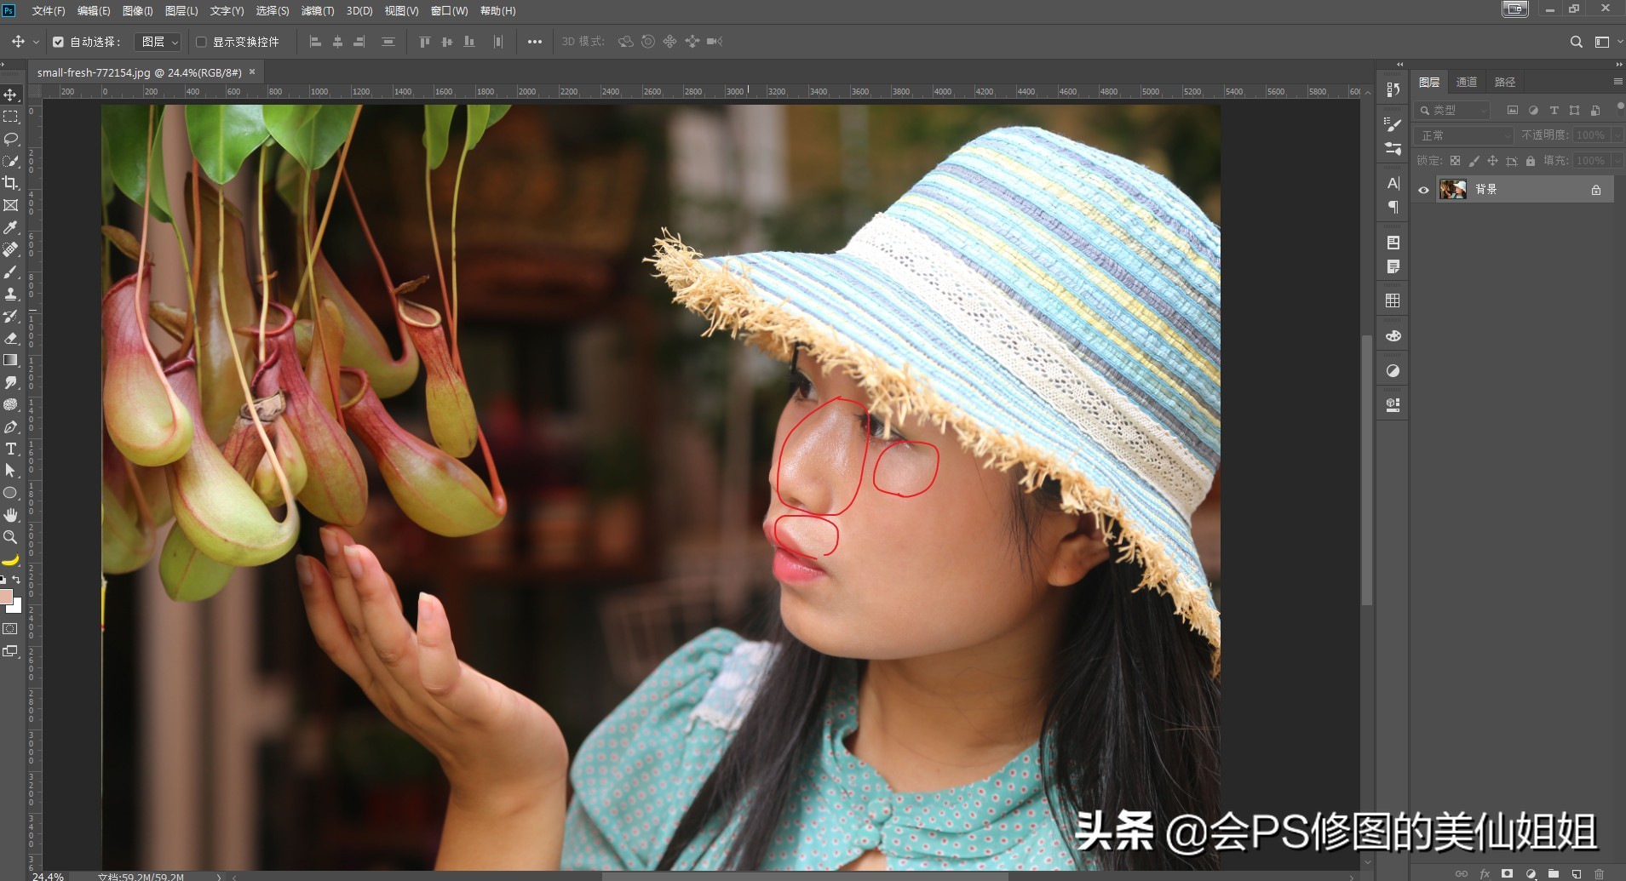1626x881 pixels.
Task: Select the Smudge tool
Action: click(11, 382)
